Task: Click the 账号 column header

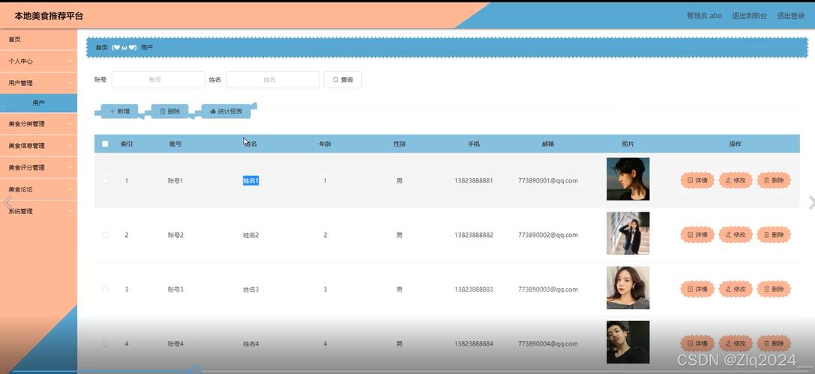Action: (x=175, y=144)
